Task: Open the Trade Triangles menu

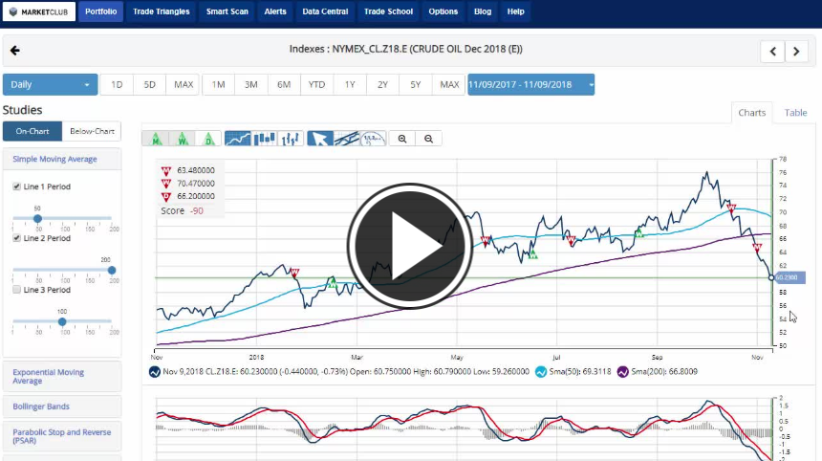Action: pyautogui.click(x=161, y=11)
